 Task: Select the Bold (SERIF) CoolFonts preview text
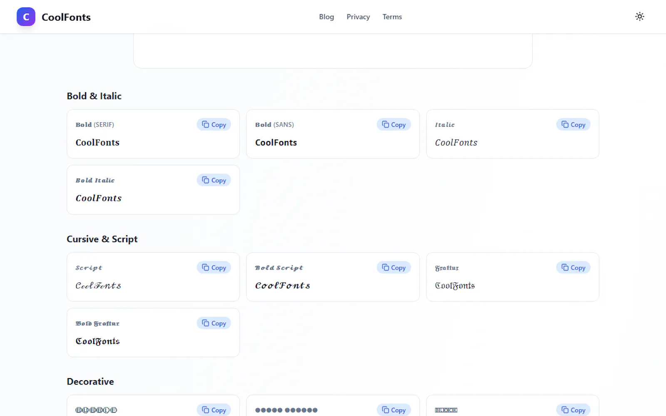coord(97,142)
